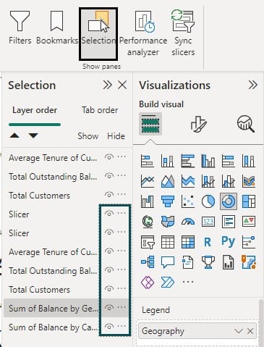
Task: Select the Stacked column chart visual
Action: point(168,161)
